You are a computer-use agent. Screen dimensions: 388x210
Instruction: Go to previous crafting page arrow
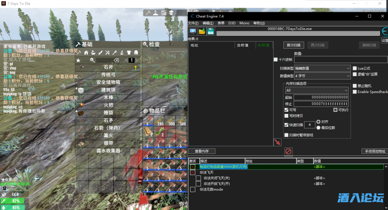[x=126, y=60]
